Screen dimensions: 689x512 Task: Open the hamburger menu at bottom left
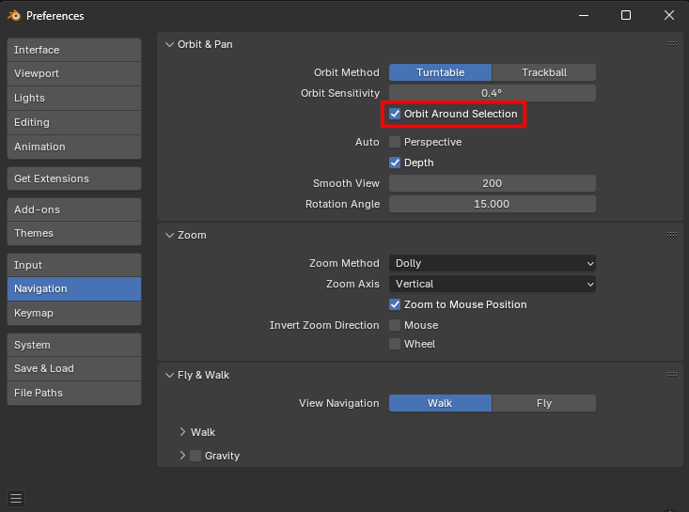coord(16,499)
